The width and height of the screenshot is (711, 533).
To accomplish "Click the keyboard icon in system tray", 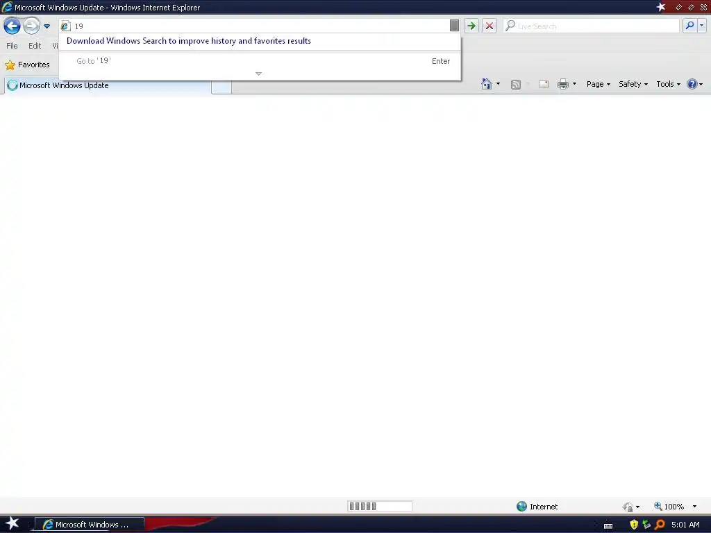I will (608, 525).
